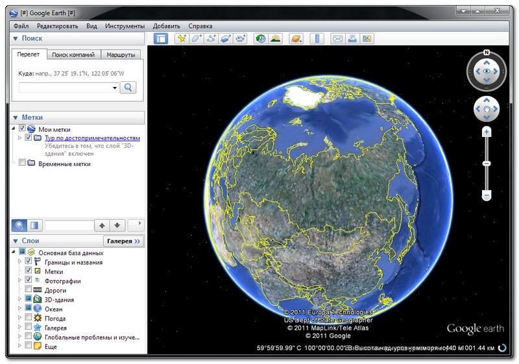Collapse the Метки panel triangle

pyautogui.click(x=15, y=118)
